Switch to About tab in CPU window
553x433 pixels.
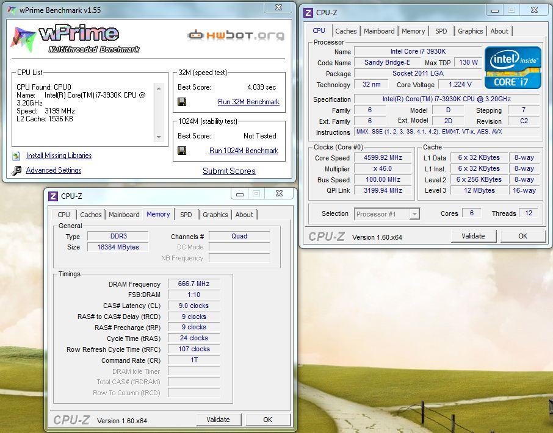click(x=499, y=31)
